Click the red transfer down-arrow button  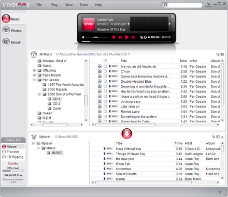[x=127, y=133]
